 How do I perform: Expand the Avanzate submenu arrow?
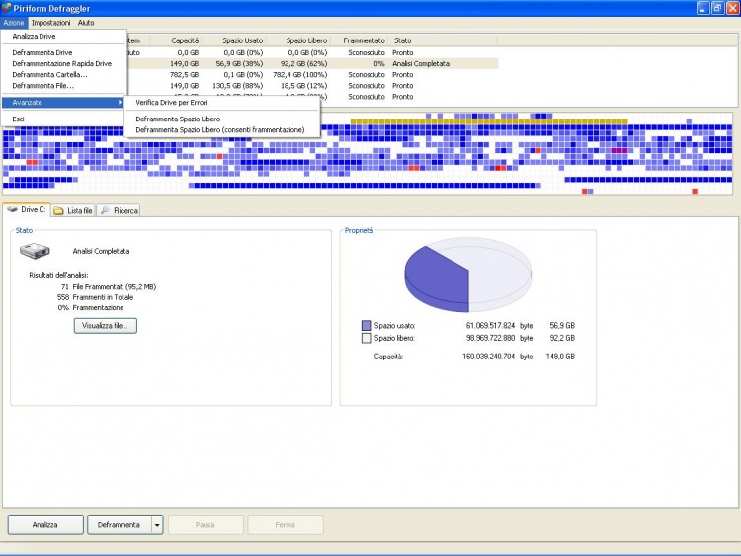coord(120,102)
